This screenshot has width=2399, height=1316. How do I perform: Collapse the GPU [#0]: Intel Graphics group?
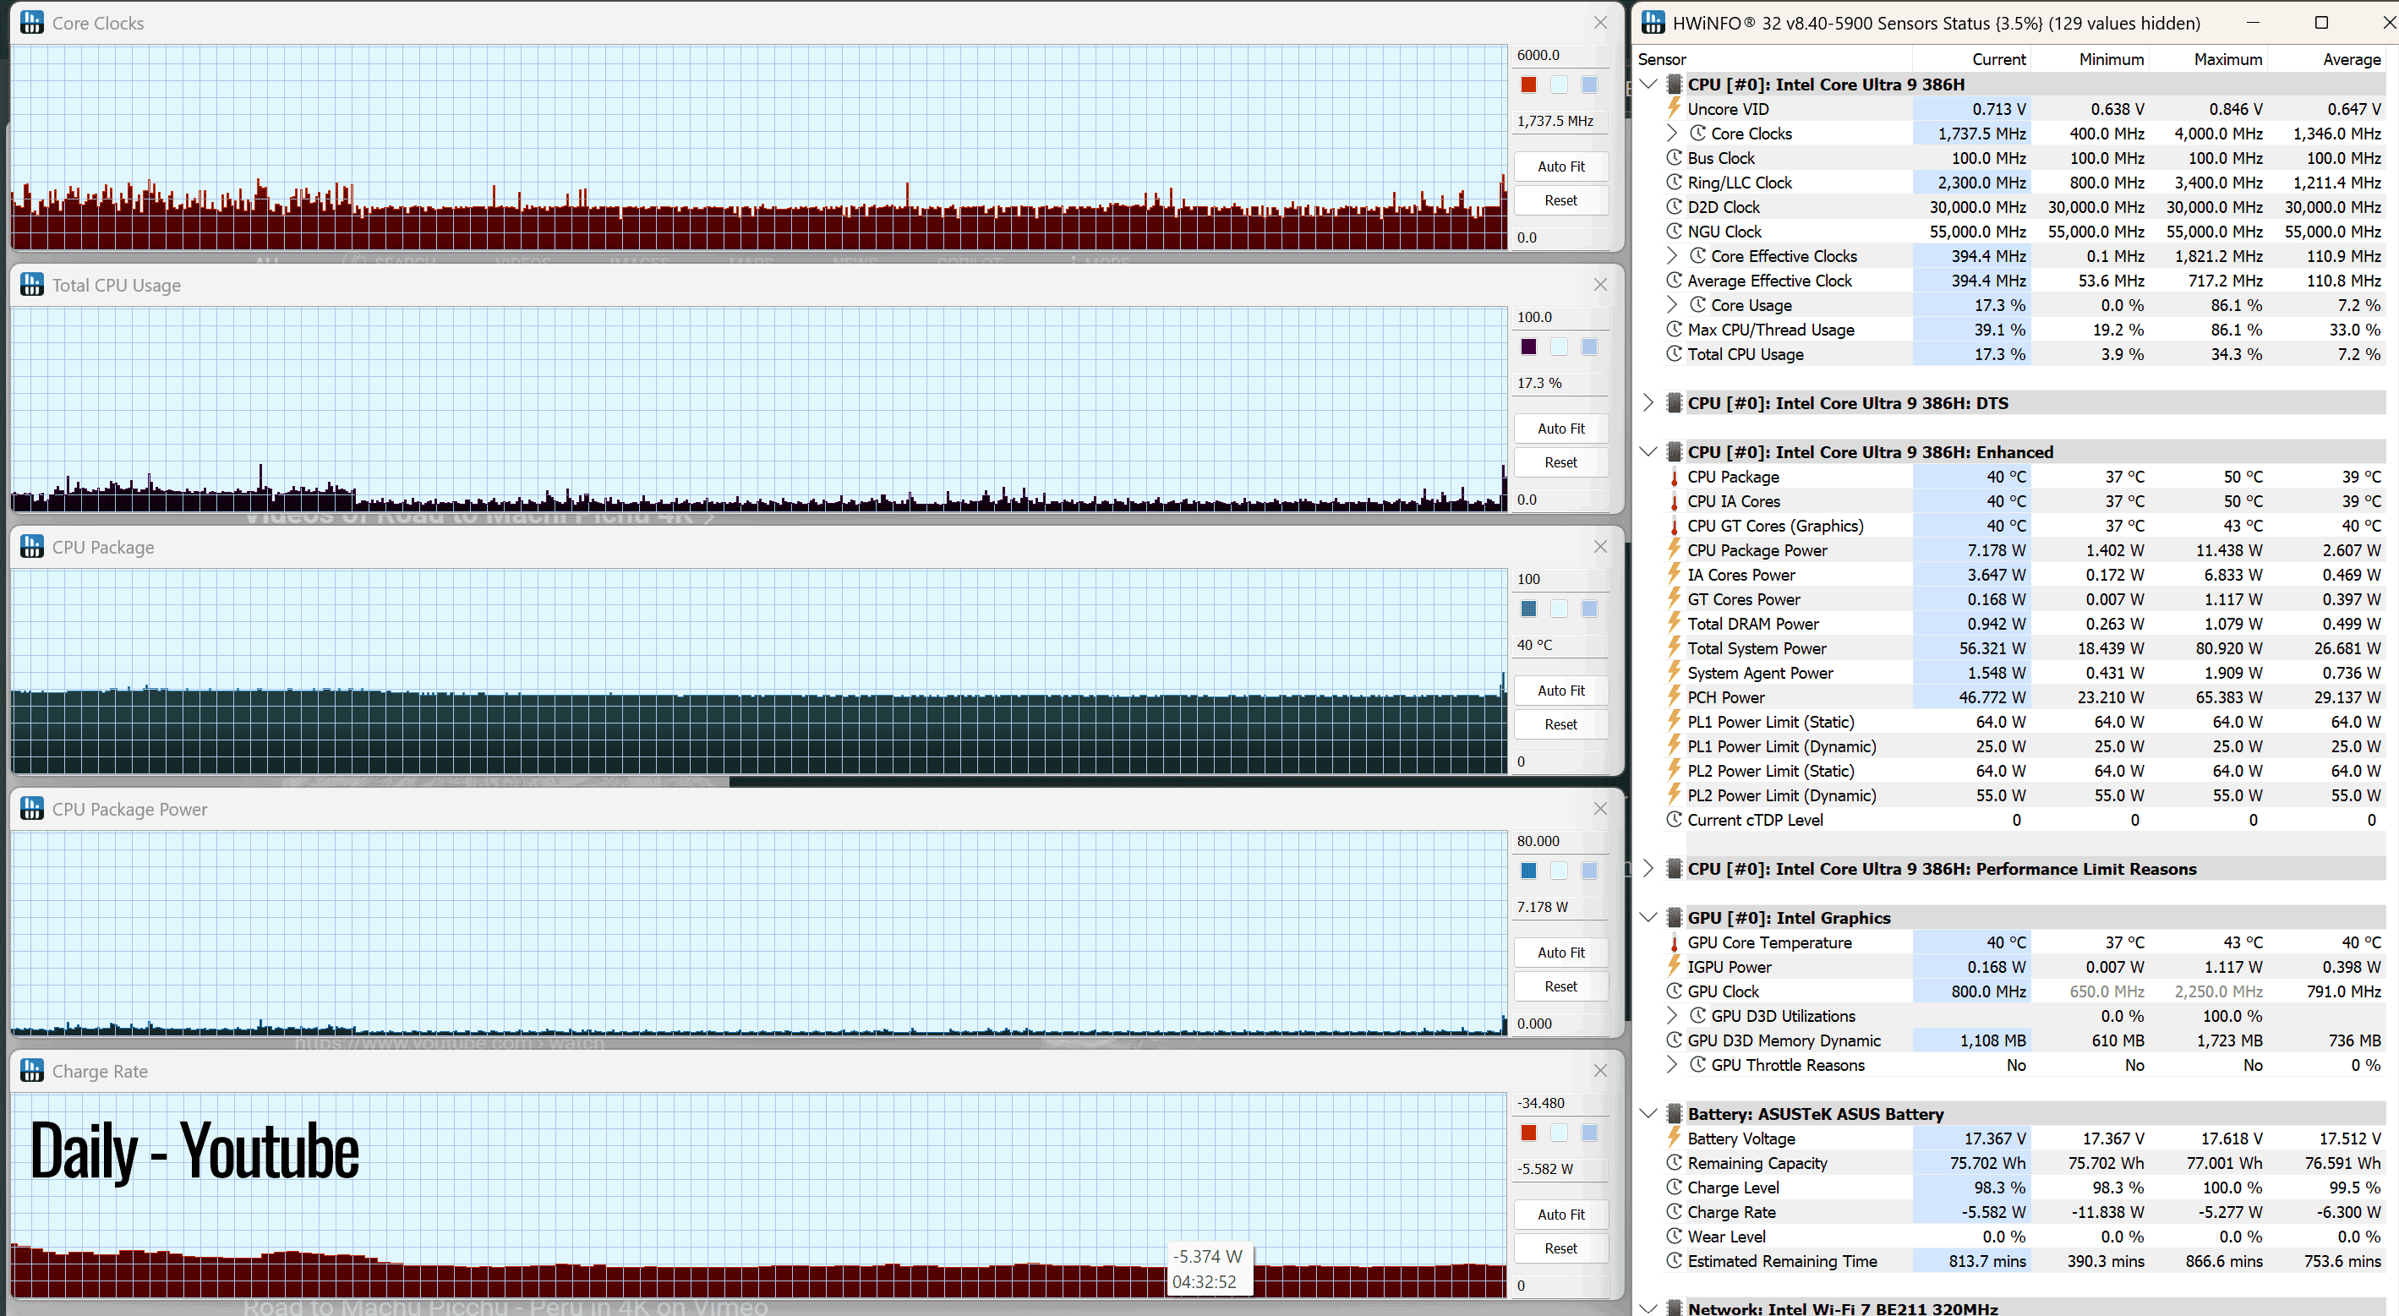click(1648, 917)
